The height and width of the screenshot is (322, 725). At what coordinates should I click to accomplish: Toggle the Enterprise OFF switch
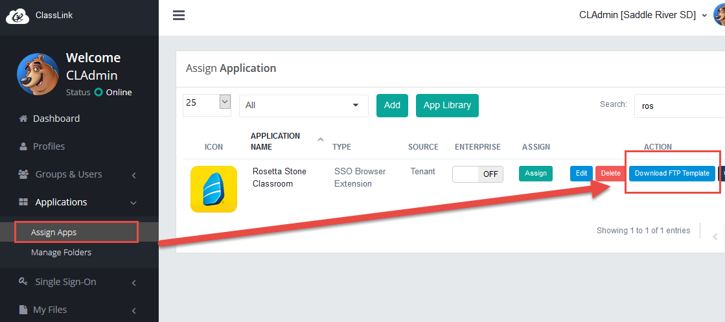coord(478,174)
